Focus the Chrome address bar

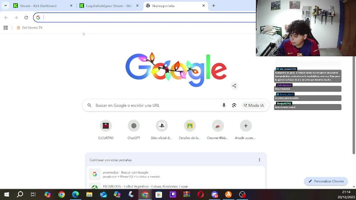tap(145, 17)
